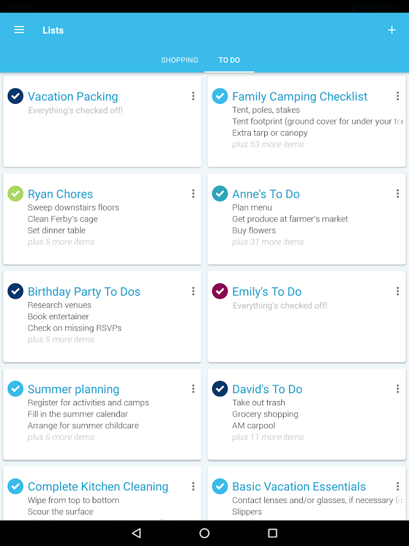
Task: Open overflow menu for Family Camping Checklist
Action: tap(397, 96)
